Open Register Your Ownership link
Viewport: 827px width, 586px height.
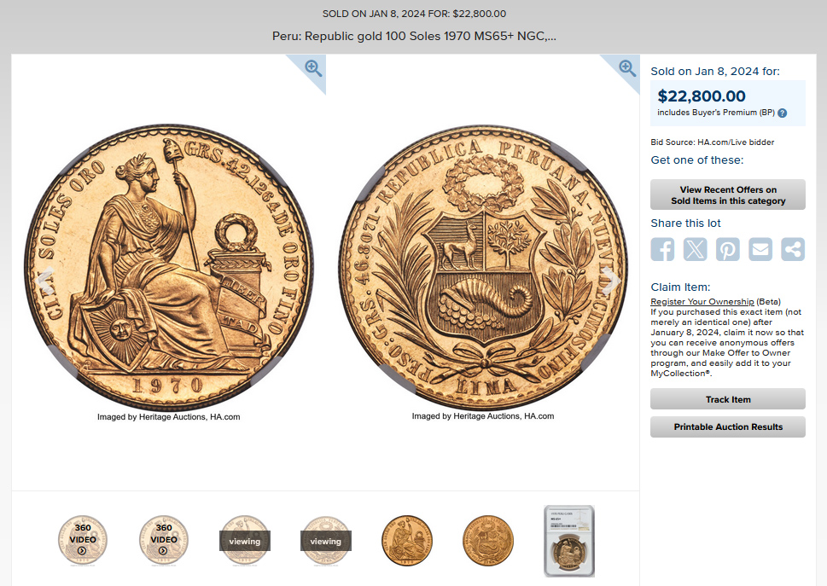[x=702, y=301]
